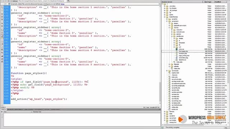The width and height of the screenshot is (230, 129).
Task: Expand the plugins folder
Action: tap(169, 23)
